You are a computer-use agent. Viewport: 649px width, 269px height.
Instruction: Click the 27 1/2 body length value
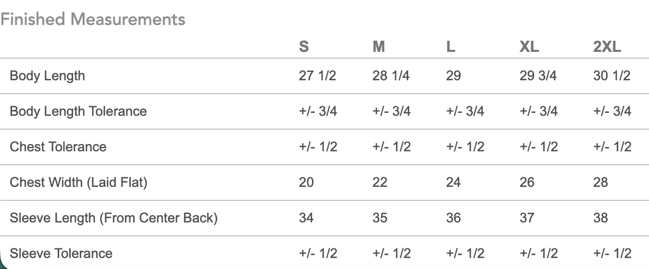pos(317,76)
